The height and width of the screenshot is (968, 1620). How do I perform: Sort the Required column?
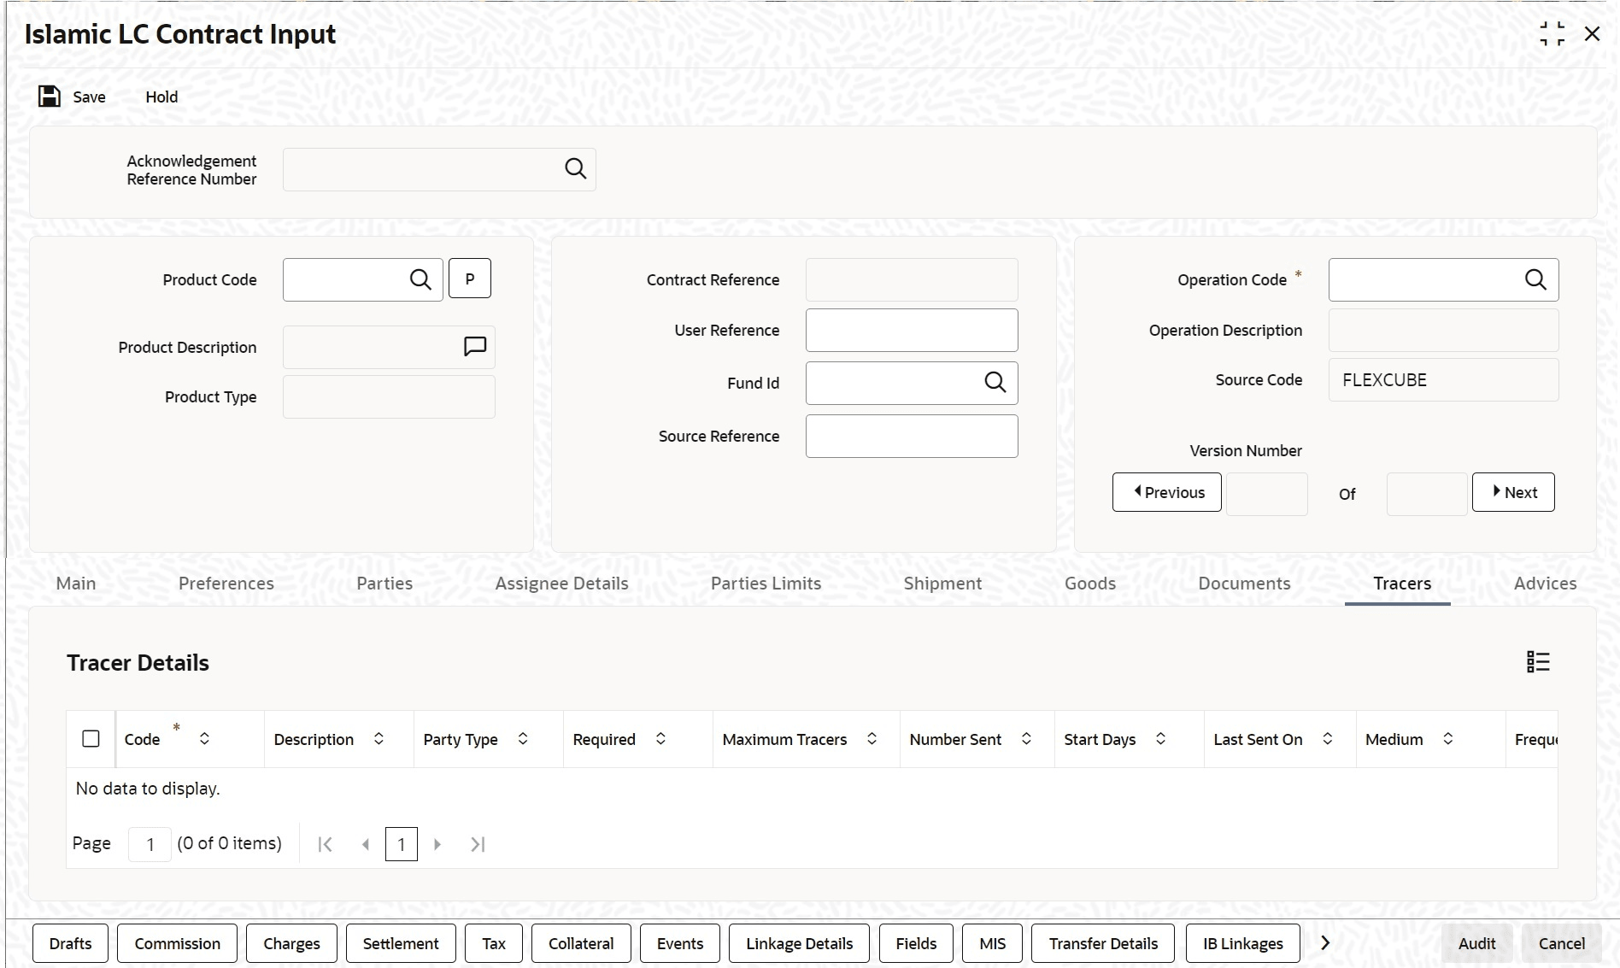660,739
